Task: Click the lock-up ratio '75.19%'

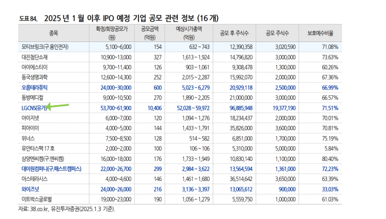Action: (330, 138)
